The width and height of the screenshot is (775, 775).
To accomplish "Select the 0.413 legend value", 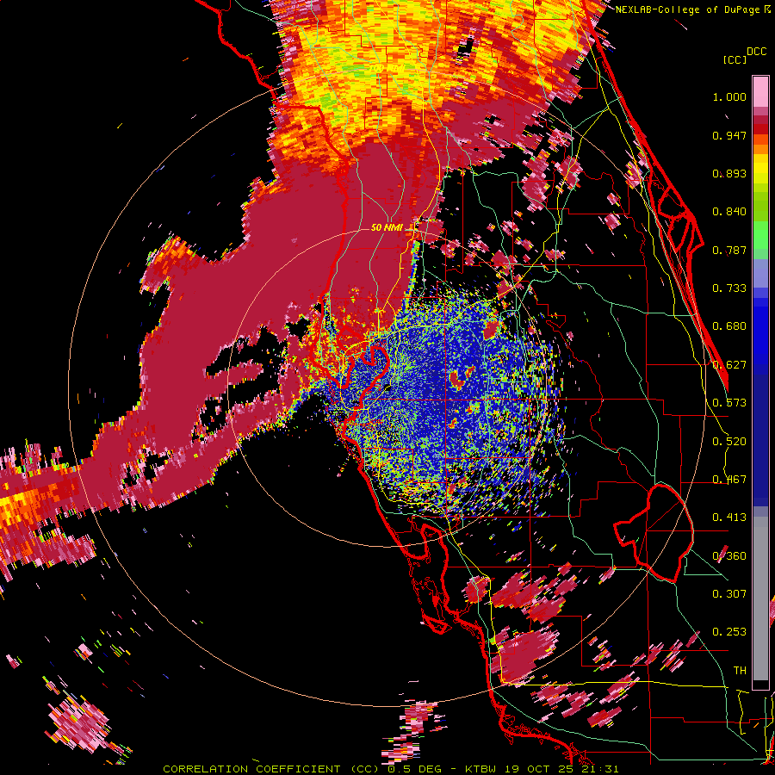I will point(729,518).
